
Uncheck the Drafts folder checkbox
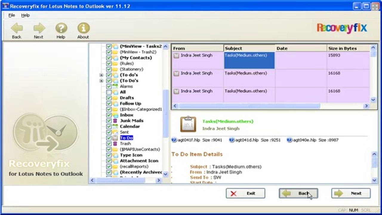109,98
